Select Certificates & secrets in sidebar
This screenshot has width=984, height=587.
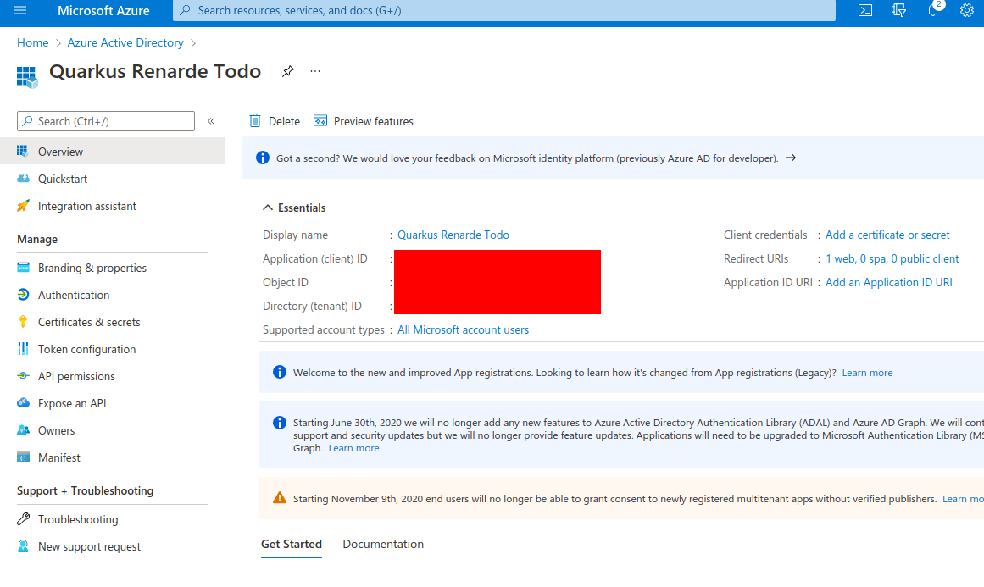(x=86, y=321)
